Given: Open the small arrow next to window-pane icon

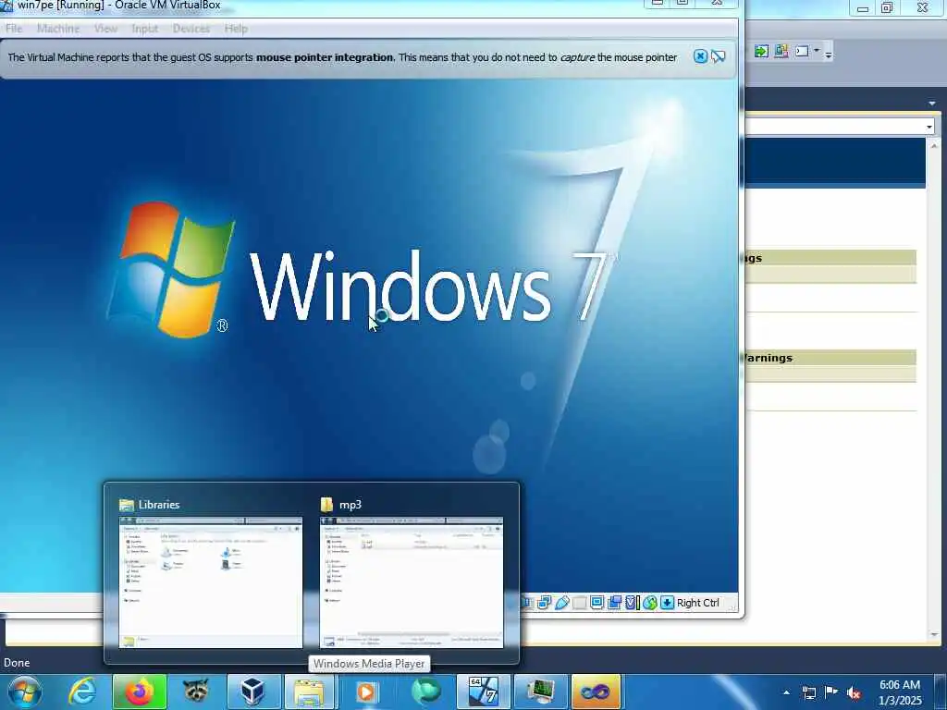Looking at the screenshot, I should coord(817,51).
